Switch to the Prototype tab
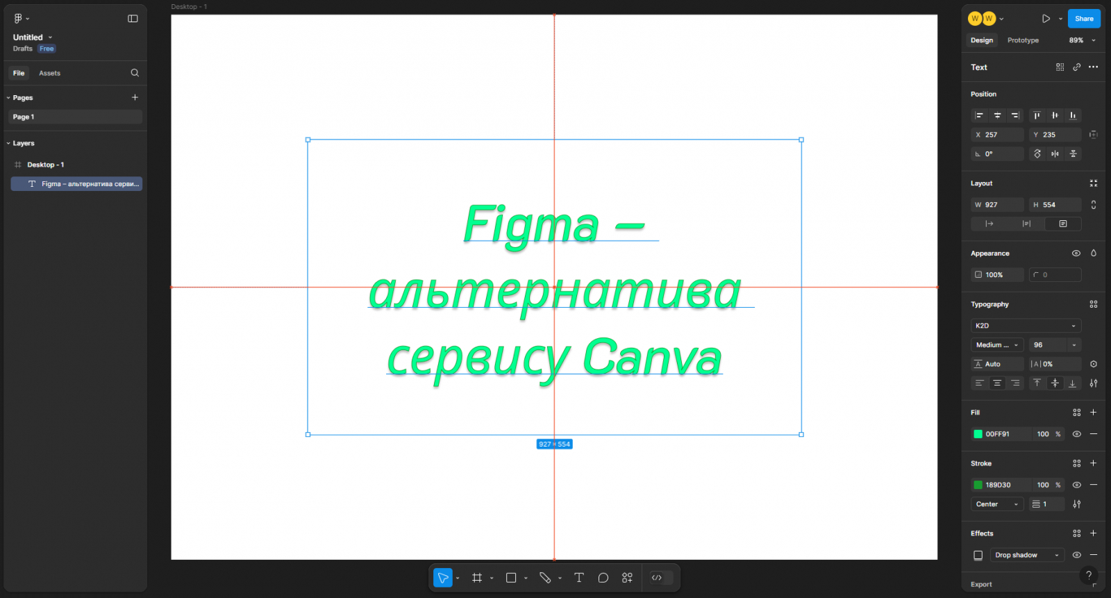Screen dimensions: 1111x598 [x=1023, y=40]
